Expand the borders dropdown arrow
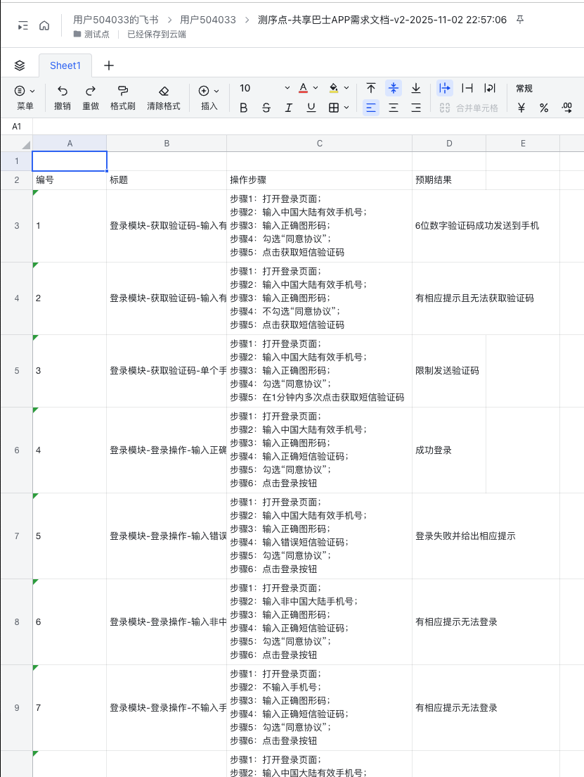Screen dimensions: 584x777 coord(346,108)
